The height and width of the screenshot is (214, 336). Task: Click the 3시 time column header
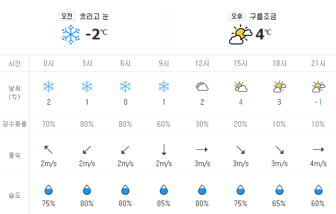click(87, 63)
